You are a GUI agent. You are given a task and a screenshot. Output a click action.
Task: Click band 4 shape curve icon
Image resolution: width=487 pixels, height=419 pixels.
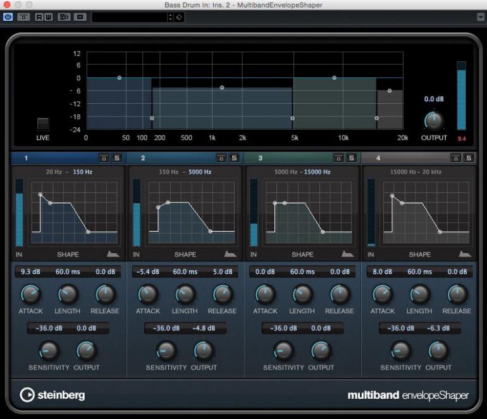[x=465, y=254]
